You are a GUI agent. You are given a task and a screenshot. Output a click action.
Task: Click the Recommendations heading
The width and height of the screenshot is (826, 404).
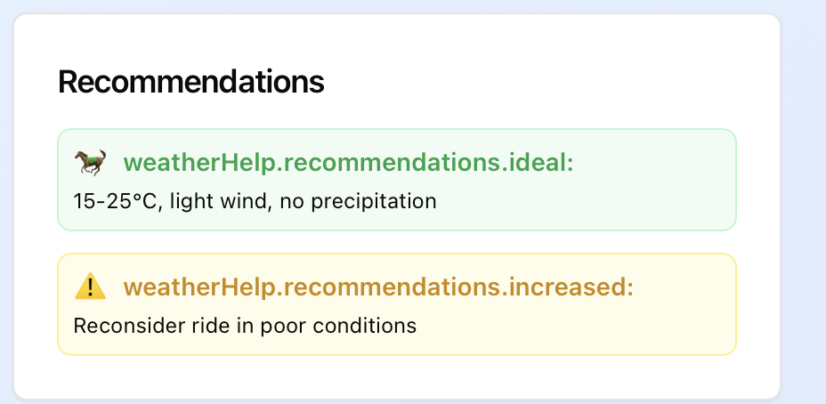[x=190, y=82]
